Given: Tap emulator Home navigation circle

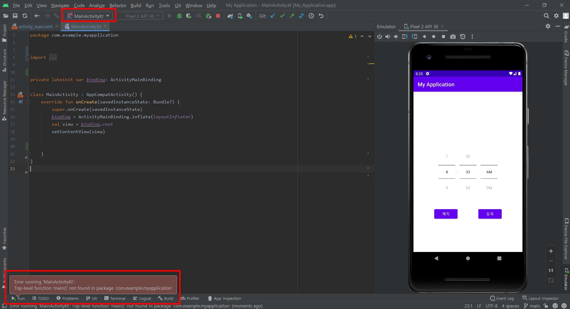Looking at the screenshot, I should pyautogui.click(x=468, y=258).
